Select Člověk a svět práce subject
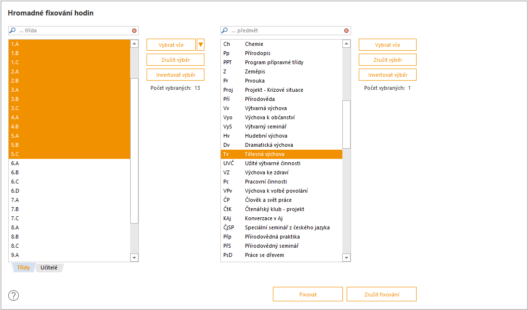The width and height of the screenshot is (528, 310). 282,200
